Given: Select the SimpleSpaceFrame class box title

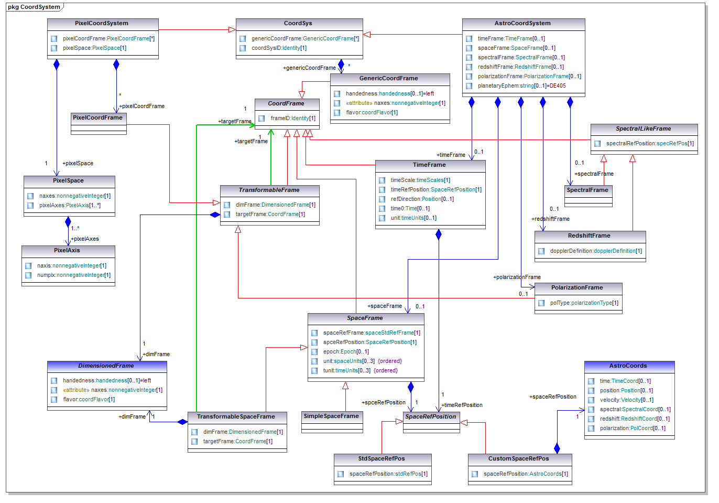Looking at the screenshot, I should tap(331, 416).
